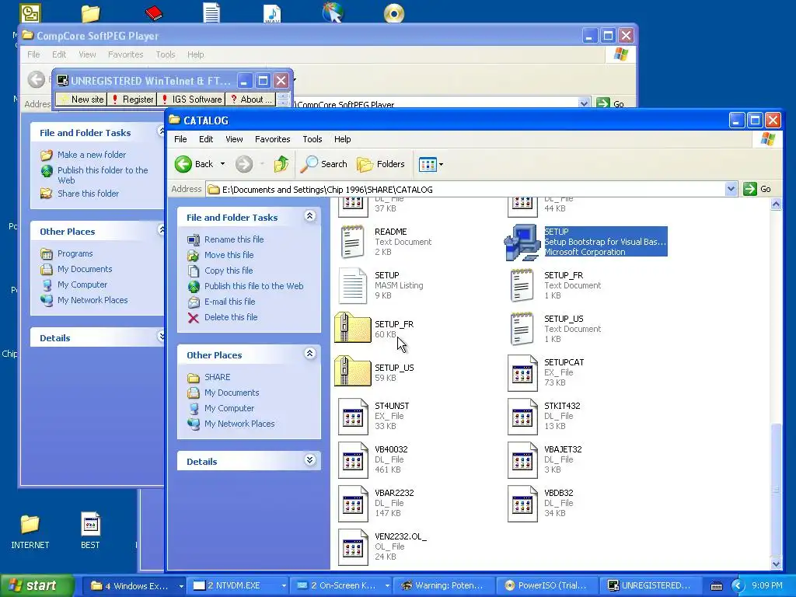Switch to the Warning: Poten... taskbar button
The width and height of the screenshot is (796, 597).
(442, 585)
